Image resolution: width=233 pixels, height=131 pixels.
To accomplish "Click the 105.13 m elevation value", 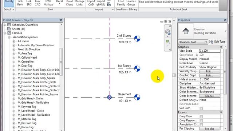I will [x=125, y=72].
